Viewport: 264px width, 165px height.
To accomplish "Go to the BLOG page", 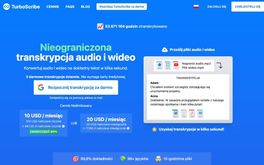I will pyautogui.click(x=85, y=7).
